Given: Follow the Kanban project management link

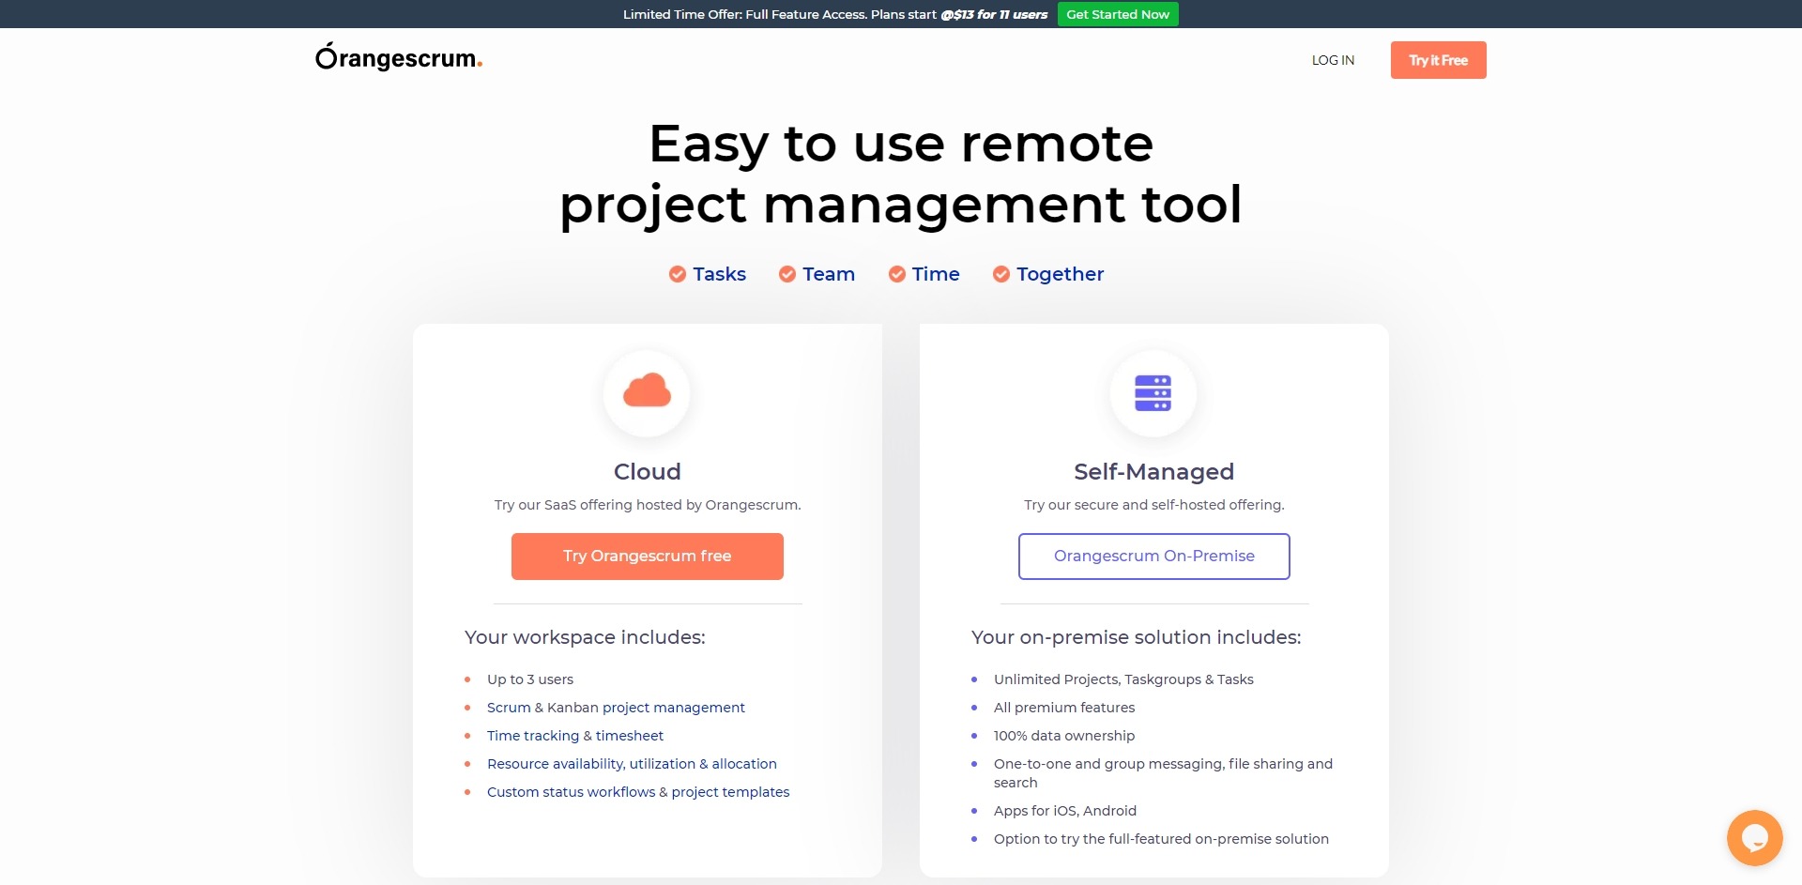Looking at the screenshot, I should [x=646, y=708].
